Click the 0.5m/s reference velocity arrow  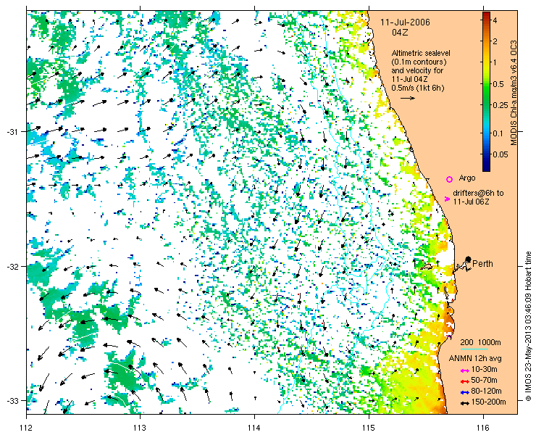408,98
